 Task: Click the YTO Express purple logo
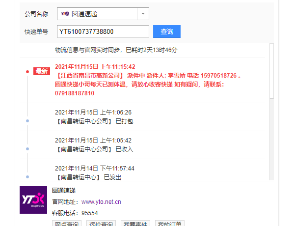pyautogui.click(x=33, y=200)
